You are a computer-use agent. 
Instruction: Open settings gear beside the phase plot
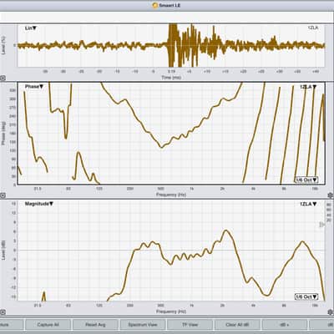(331, 195)
